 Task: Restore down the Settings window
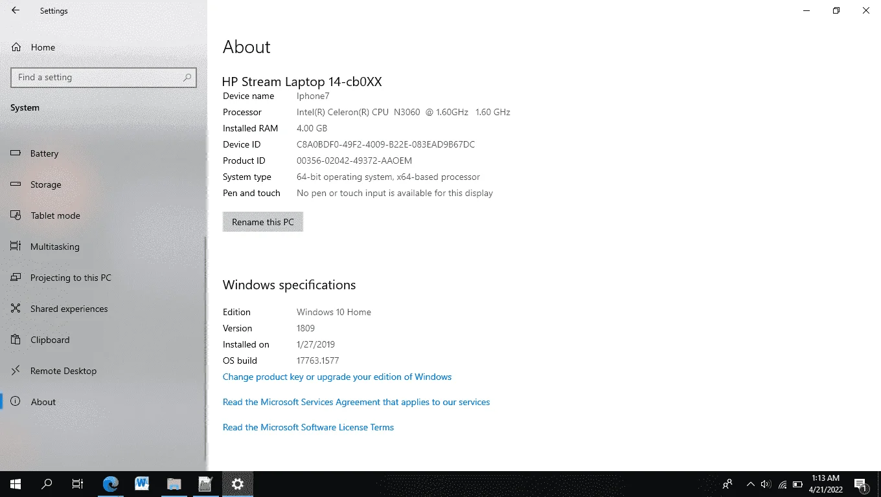pos(836,10)
